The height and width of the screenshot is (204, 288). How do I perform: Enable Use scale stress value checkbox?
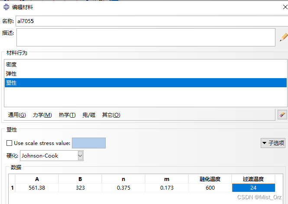click(10, 143)
